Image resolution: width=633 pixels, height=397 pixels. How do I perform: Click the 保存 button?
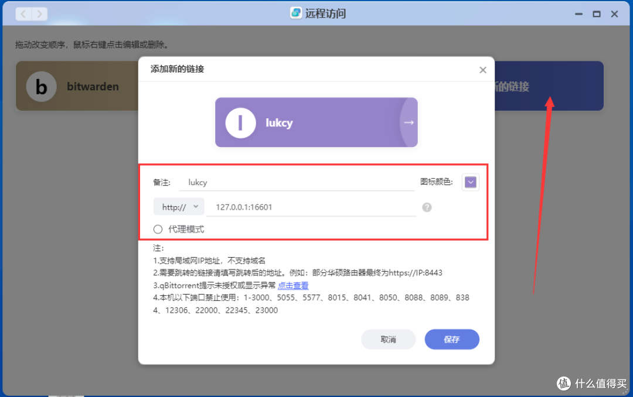452,339
